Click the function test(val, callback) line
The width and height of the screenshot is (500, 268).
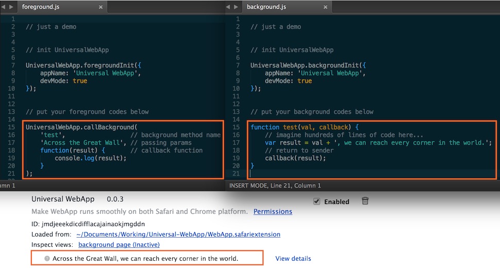pyautogui.click(x=305, y=127)
